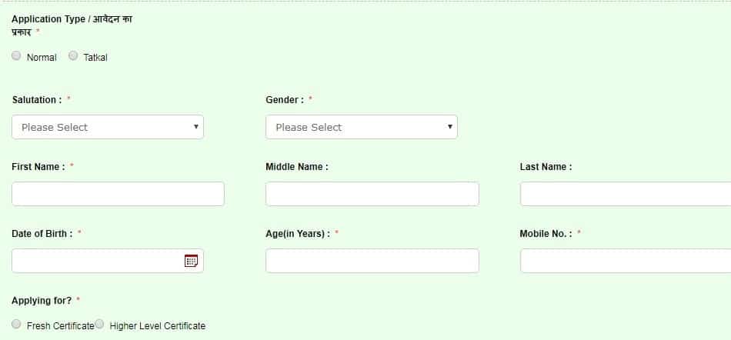Choose the Fresh Certificate option

coord(16,324)
